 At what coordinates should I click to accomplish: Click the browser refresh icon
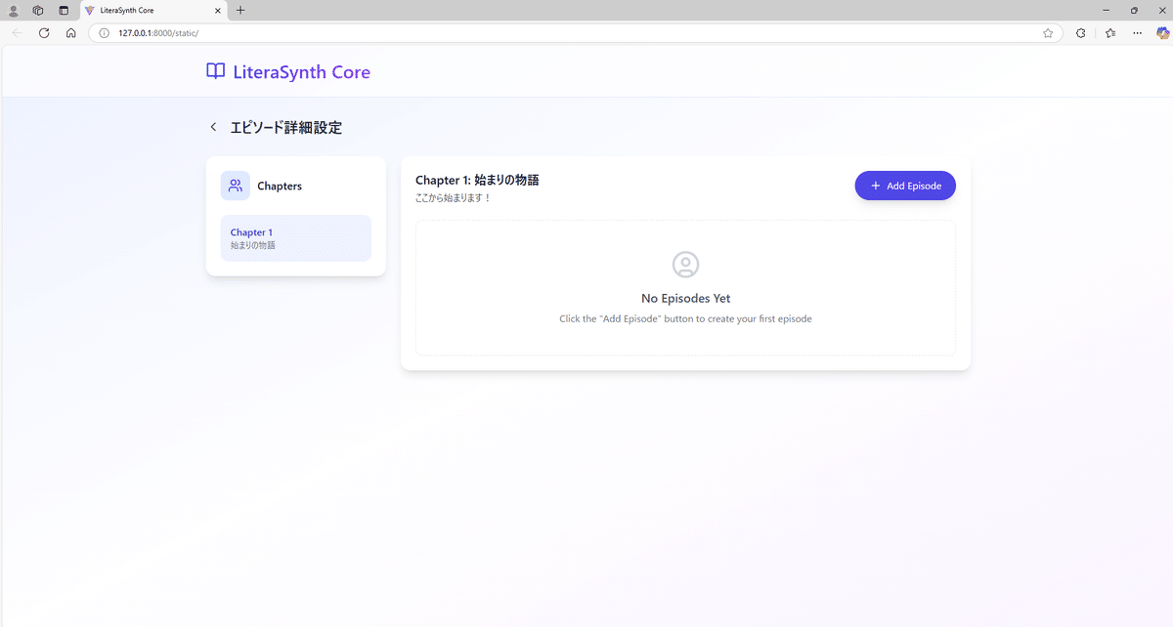[x=43, y=32]
